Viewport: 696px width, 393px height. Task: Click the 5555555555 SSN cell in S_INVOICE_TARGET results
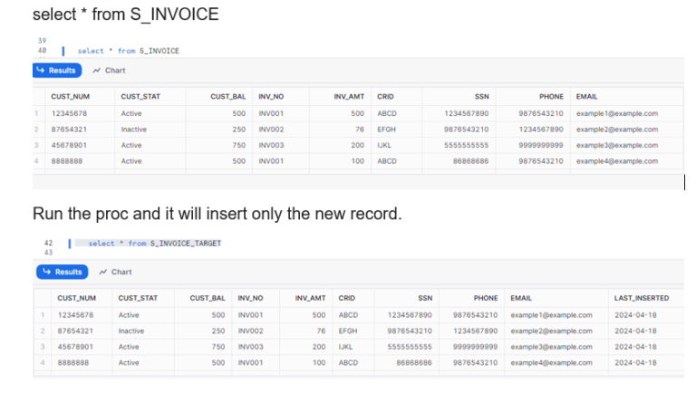pyautogui.click(x=409, y=347)
